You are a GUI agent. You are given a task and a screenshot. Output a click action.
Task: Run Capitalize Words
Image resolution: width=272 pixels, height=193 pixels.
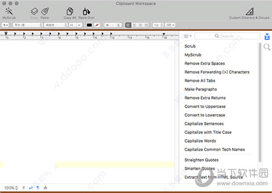[200, 141]
